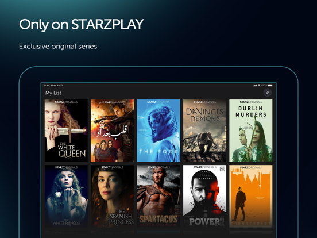Open The White Queen poster
The image size is (317, 238).
pyautogui.click(x=66, y=130)
